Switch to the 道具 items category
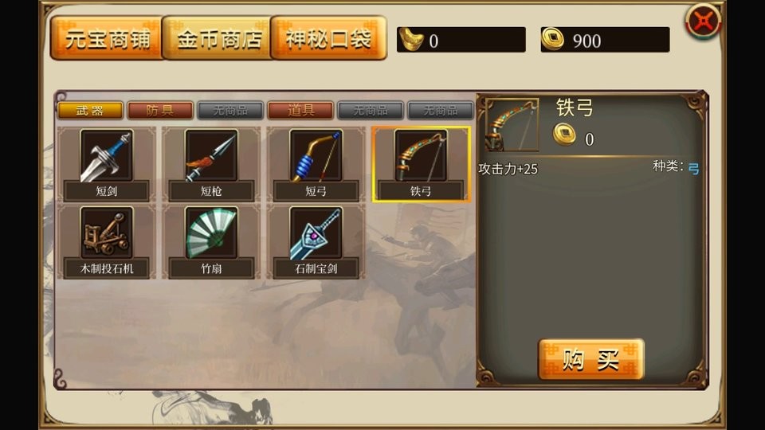 [300, 110]
